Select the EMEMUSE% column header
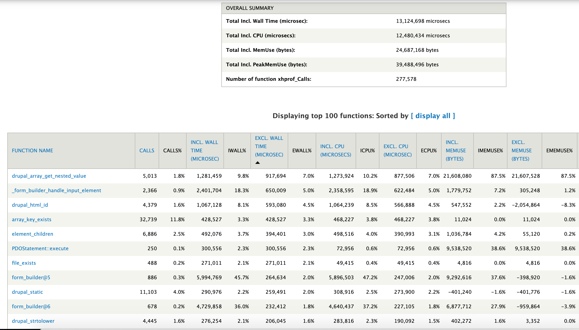579x330 pixels. point(559,150)
